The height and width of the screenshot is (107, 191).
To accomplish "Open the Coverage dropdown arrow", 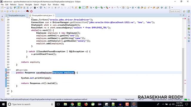I will click(x=104, y=7).
